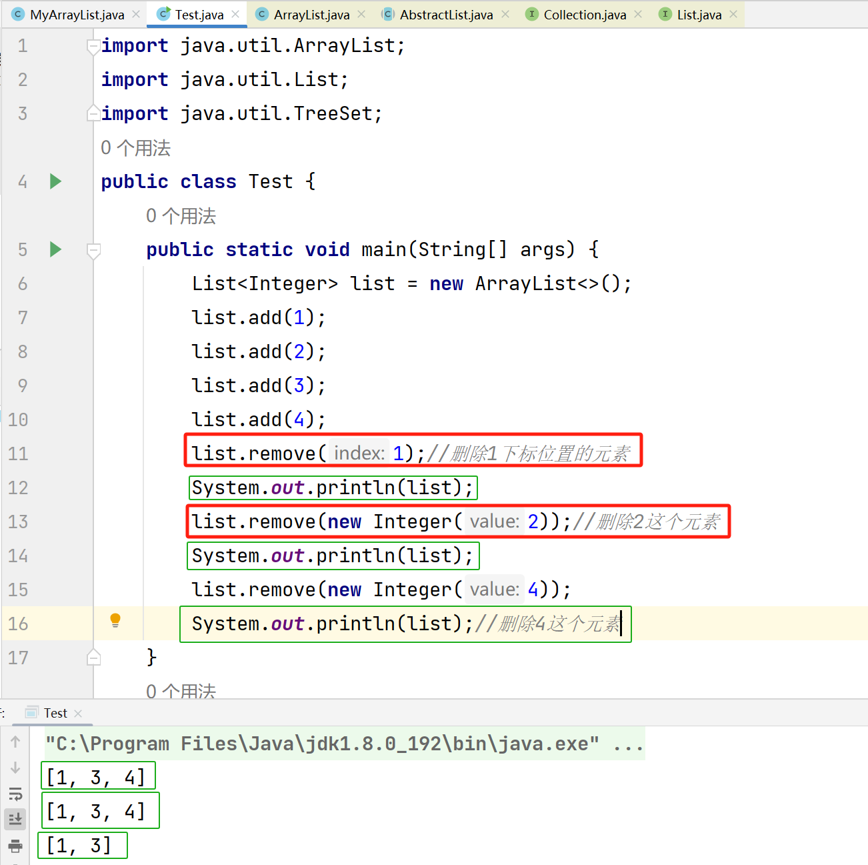
Task: Close the Collection.java tab
Action: 638,14
